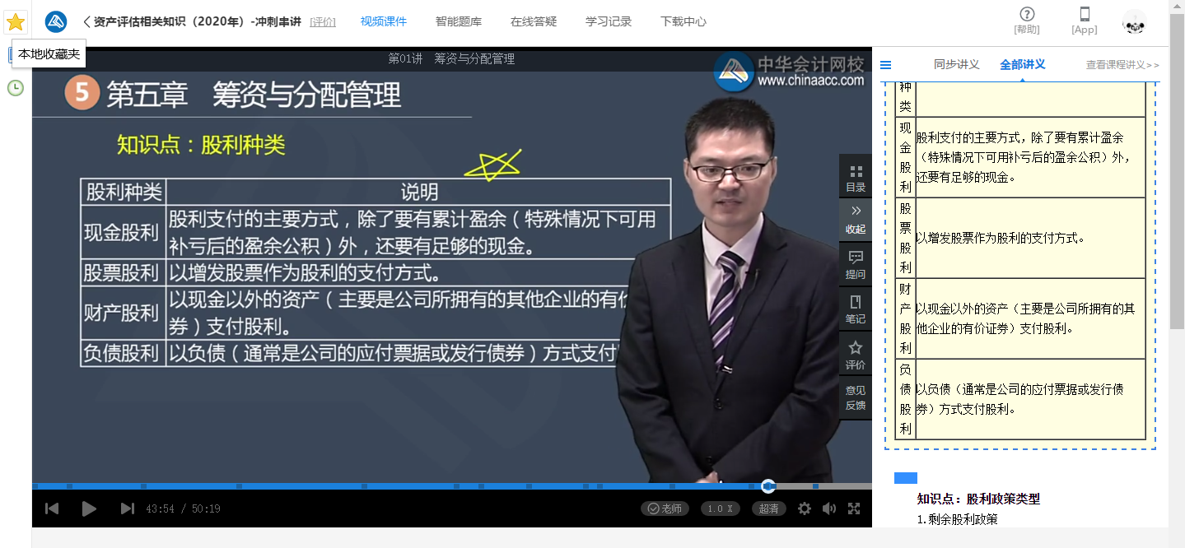
Task: Click the [评价] link beside course title
Action: (323, 22)
